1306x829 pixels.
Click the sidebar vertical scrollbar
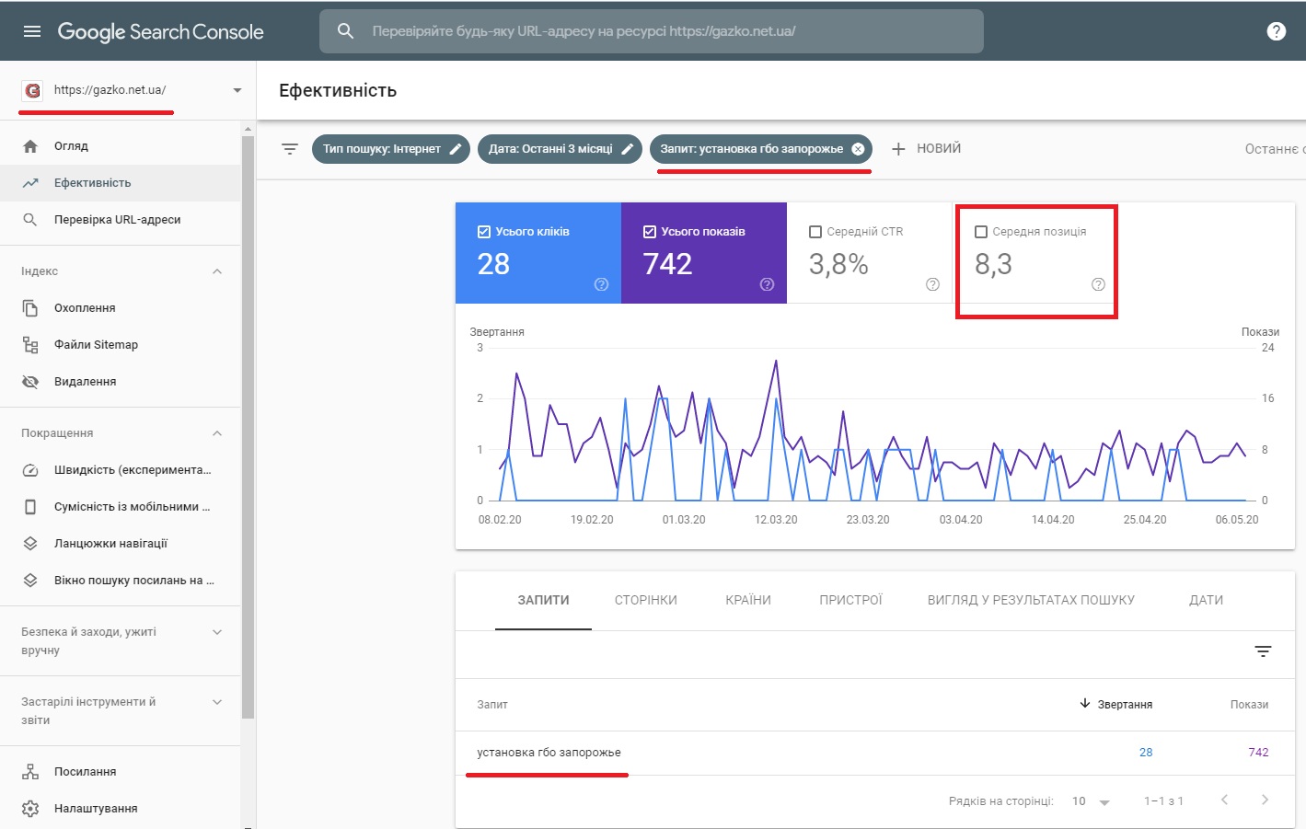(x=247, y=427)
